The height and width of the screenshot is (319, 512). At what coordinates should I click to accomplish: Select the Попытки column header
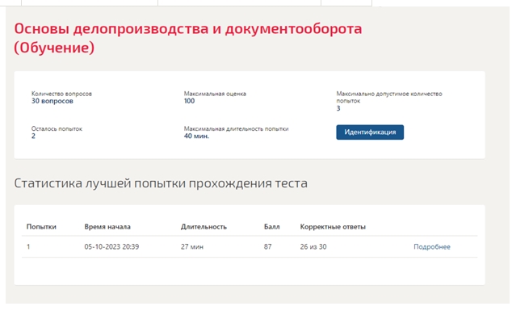[41, 227]
